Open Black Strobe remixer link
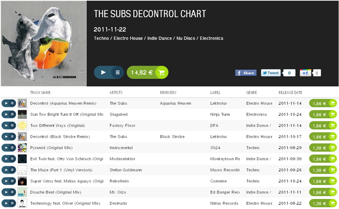The width and height of the screenshot is (339, 209). (x=172, y=137)
